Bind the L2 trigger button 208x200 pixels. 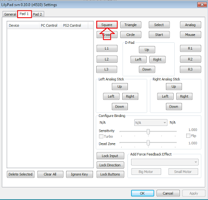coord(107,59)
